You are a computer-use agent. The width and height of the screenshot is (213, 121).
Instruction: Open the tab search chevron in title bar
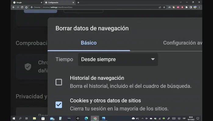(181, 2)
